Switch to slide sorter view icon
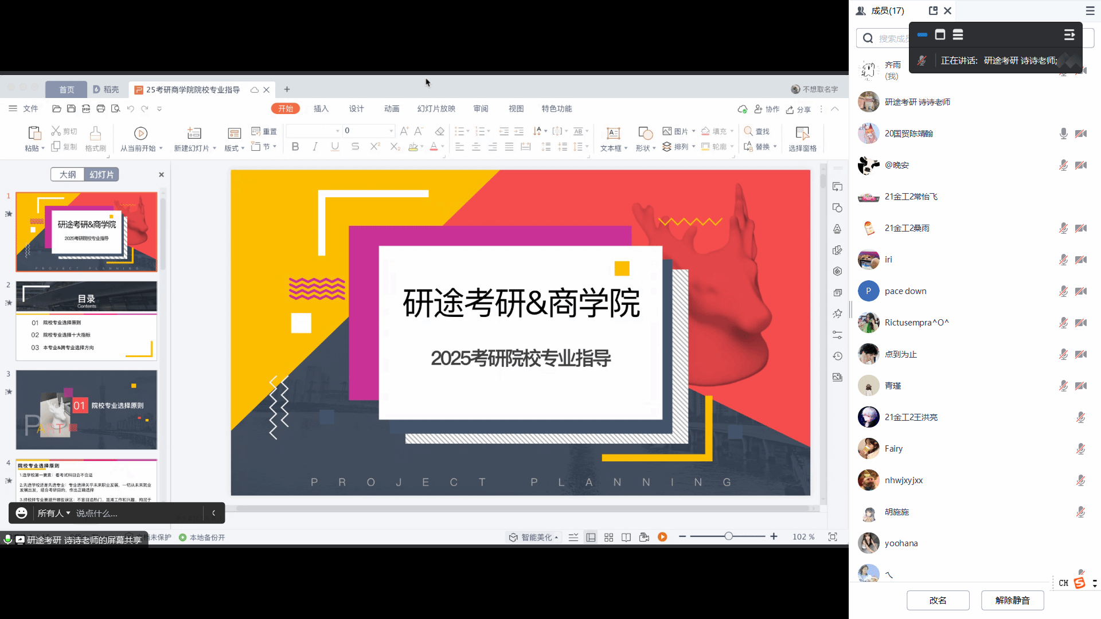Viewport: 1101px width, 619px height. pyautogui.click(x=608, y=537)
